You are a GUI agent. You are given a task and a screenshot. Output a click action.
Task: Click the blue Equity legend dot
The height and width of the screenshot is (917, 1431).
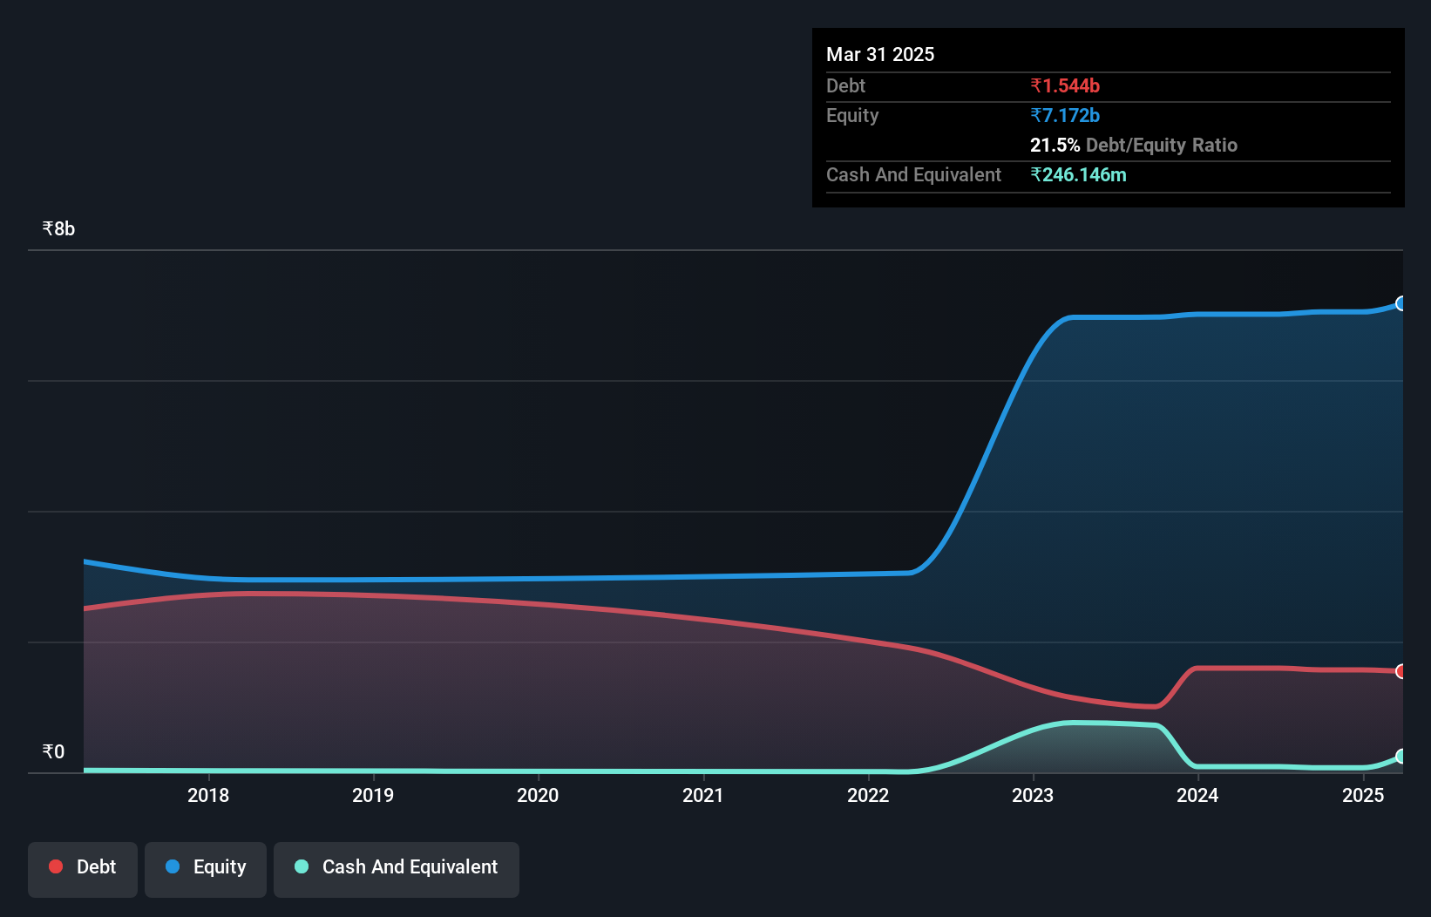click(x=173, y=866)
